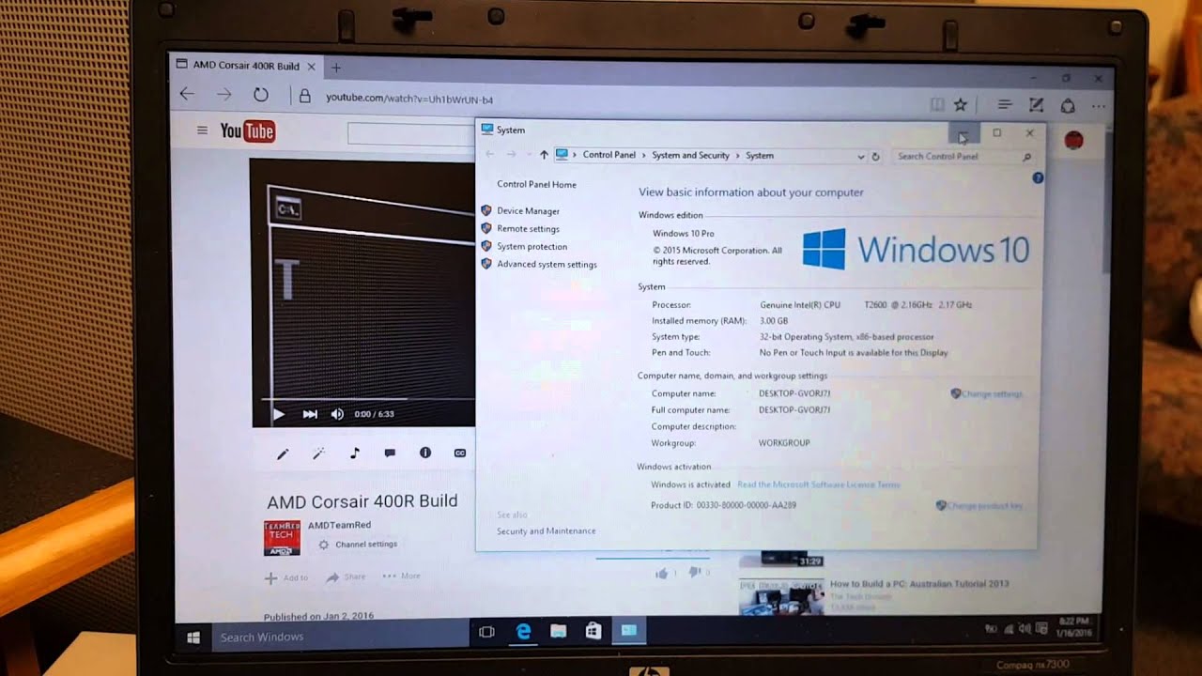Read the Microsoft Software License Terms
The image size is (1202, 676).
point(818,485)
